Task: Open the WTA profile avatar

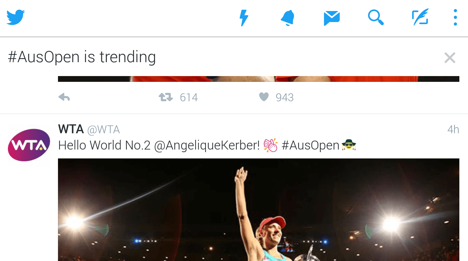Action: pos(29,145)
